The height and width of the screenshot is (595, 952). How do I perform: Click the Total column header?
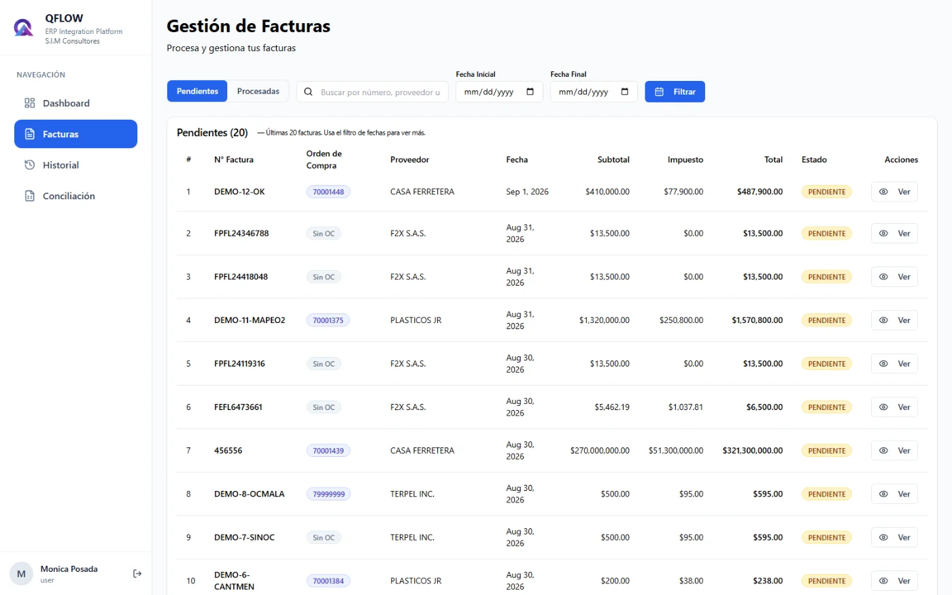[773, 160]
